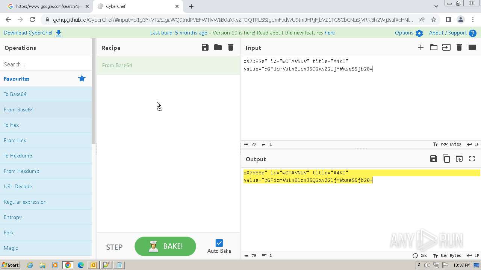Viewport: 481px width, 270px height.
Task: Change input character encoding Raw Bytes
Action: pyautogui.click(x=447, y=144)
